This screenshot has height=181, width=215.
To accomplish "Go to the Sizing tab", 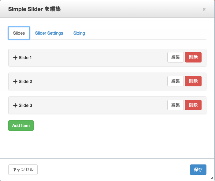I will (x=79, y=33).
